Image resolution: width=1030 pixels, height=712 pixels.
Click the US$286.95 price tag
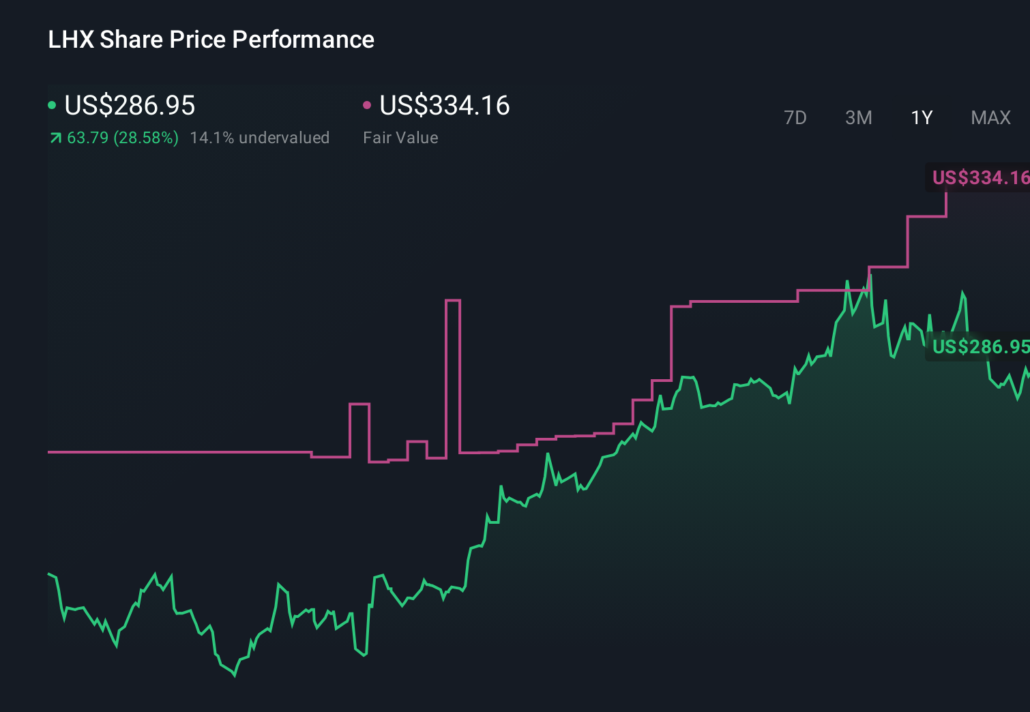[980, 347]
